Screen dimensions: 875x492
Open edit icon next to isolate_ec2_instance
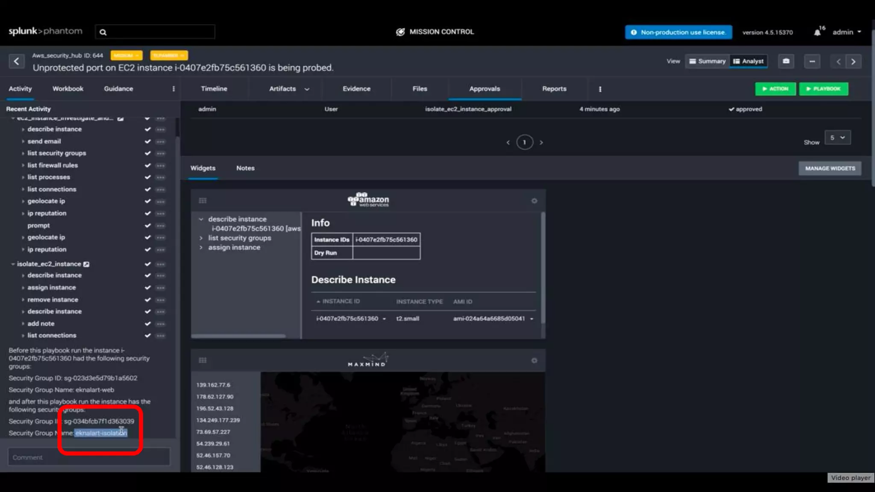click(86, 264)
